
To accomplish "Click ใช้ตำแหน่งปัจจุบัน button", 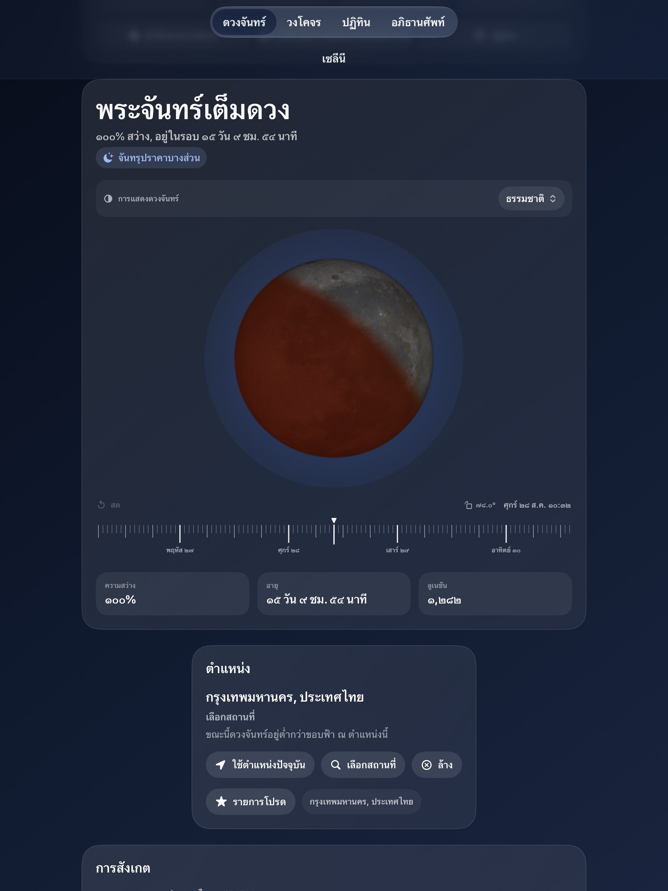I will pos(260,764).
